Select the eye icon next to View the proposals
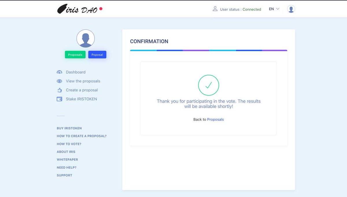Image resolution: width=347 pixels, height=197 pixels. (x=59, y=81)
